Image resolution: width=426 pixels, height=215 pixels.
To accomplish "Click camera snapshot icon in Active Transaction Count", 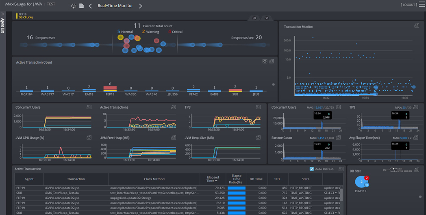I will [265, 62].
